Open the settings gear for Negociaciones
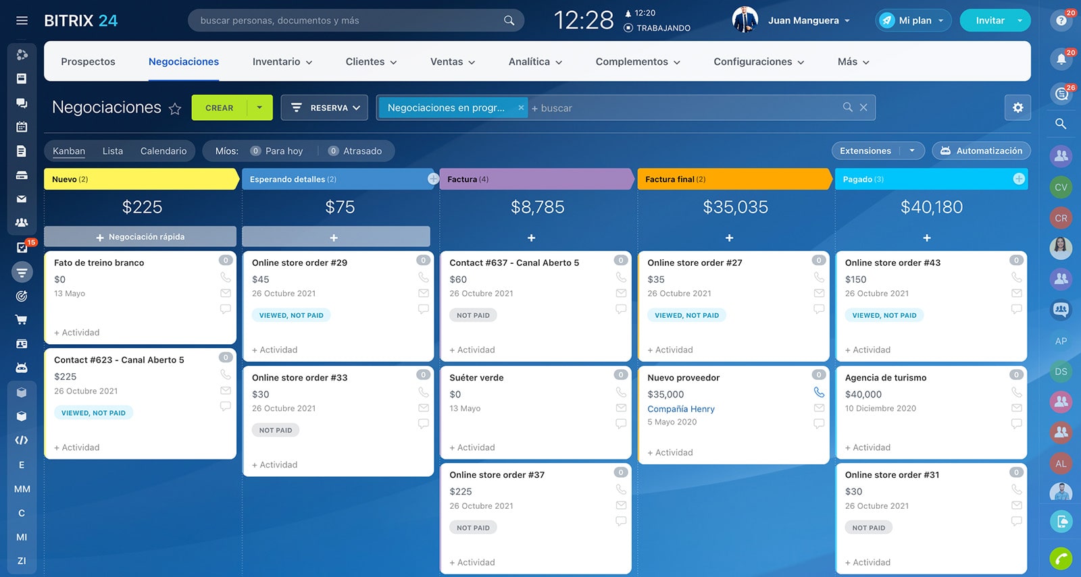 click(1017, 107)
